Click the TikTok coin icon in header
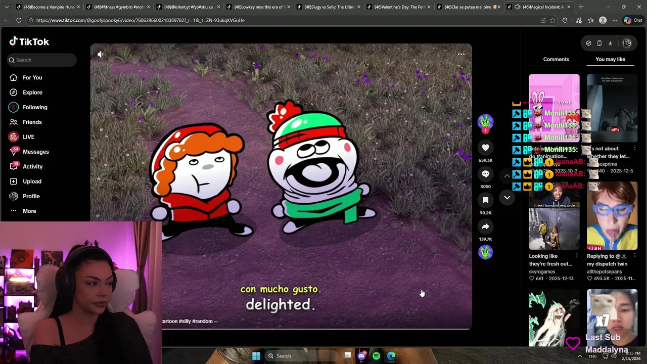Screen dimensions: 647x364 tap(588, 43)
